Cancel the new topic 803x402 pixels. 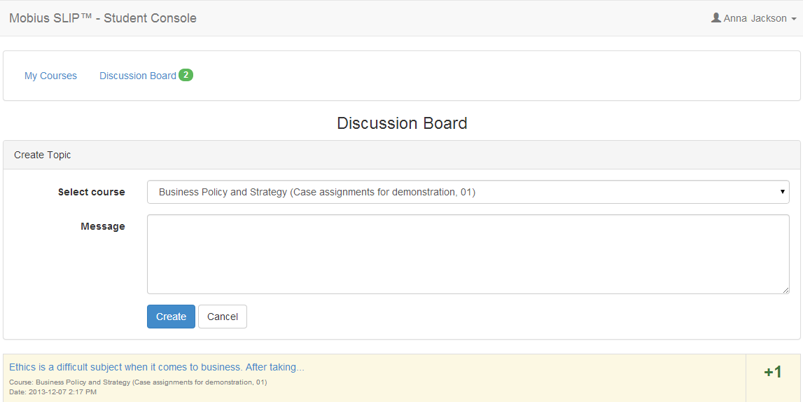coord(222,317)
